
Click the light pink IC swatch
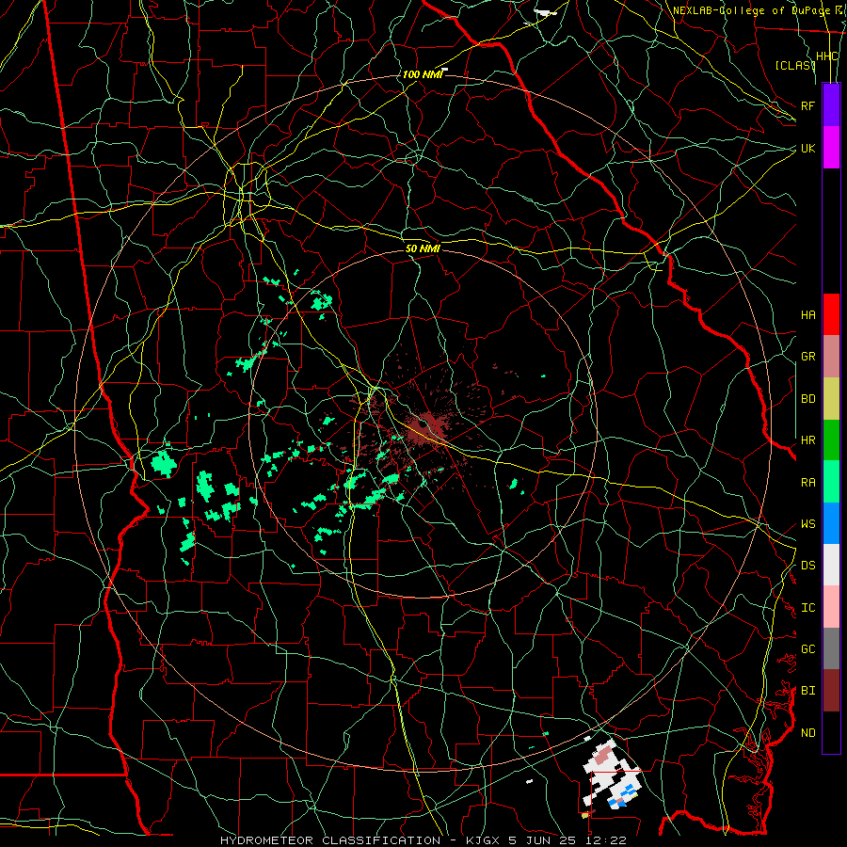(831, 607)
